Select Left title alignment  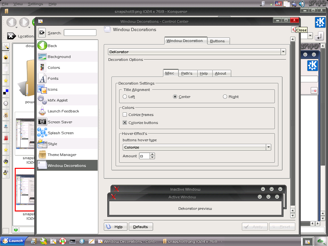(125, 96)
